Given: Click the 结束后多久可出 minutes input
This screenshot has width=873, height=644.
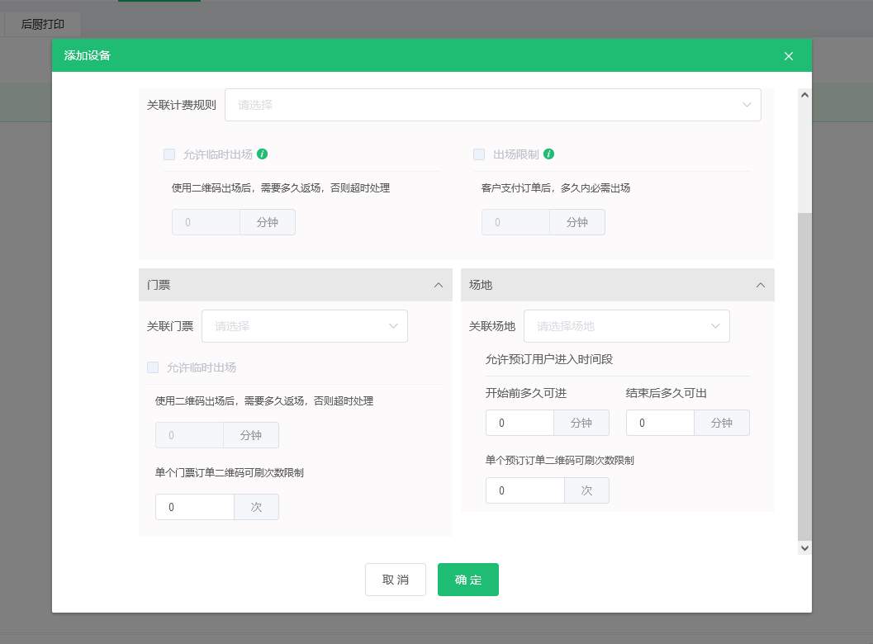Looking at the screenshot, I should click(x=660, y=423).
